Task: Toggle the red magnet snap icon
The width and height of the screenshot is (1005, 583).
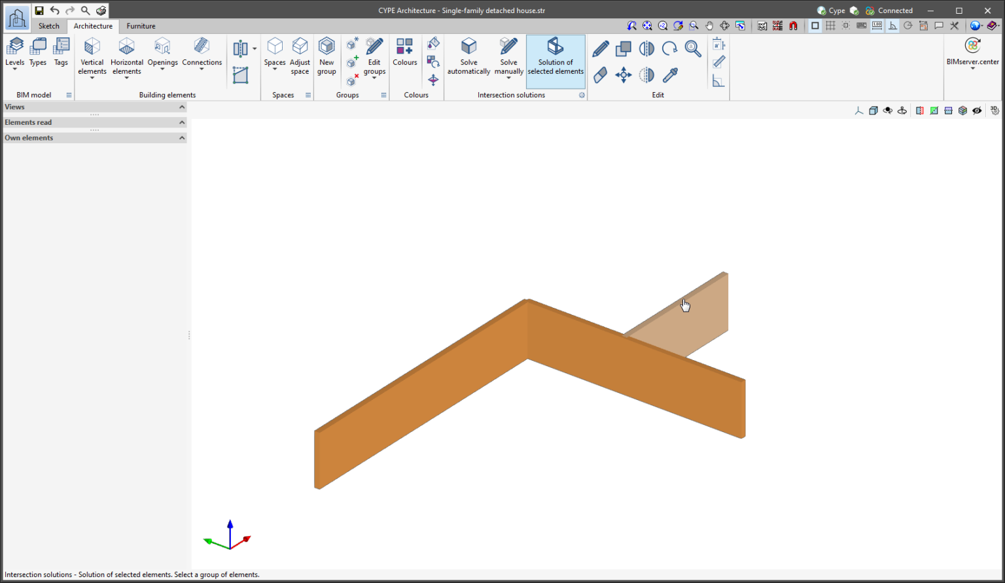Action: (x=793, y=26)
